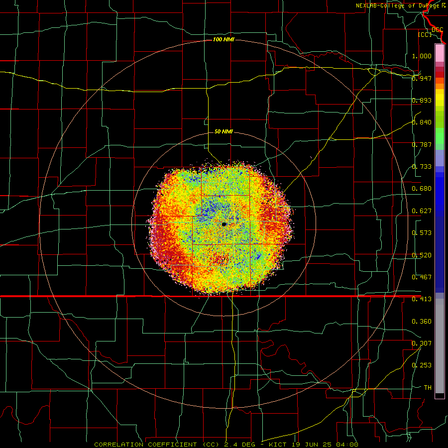Screen dimensions: 448x448
Task: Select the 0.520 legend value
Action: click(x=422, y=255)
